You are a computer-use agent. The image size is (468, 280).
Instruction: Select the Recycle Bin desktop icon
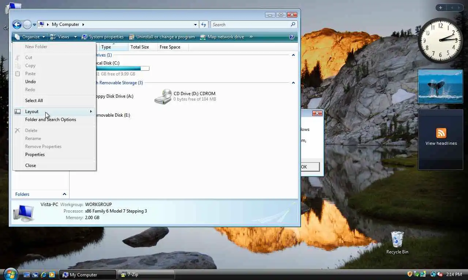[397, 242]
